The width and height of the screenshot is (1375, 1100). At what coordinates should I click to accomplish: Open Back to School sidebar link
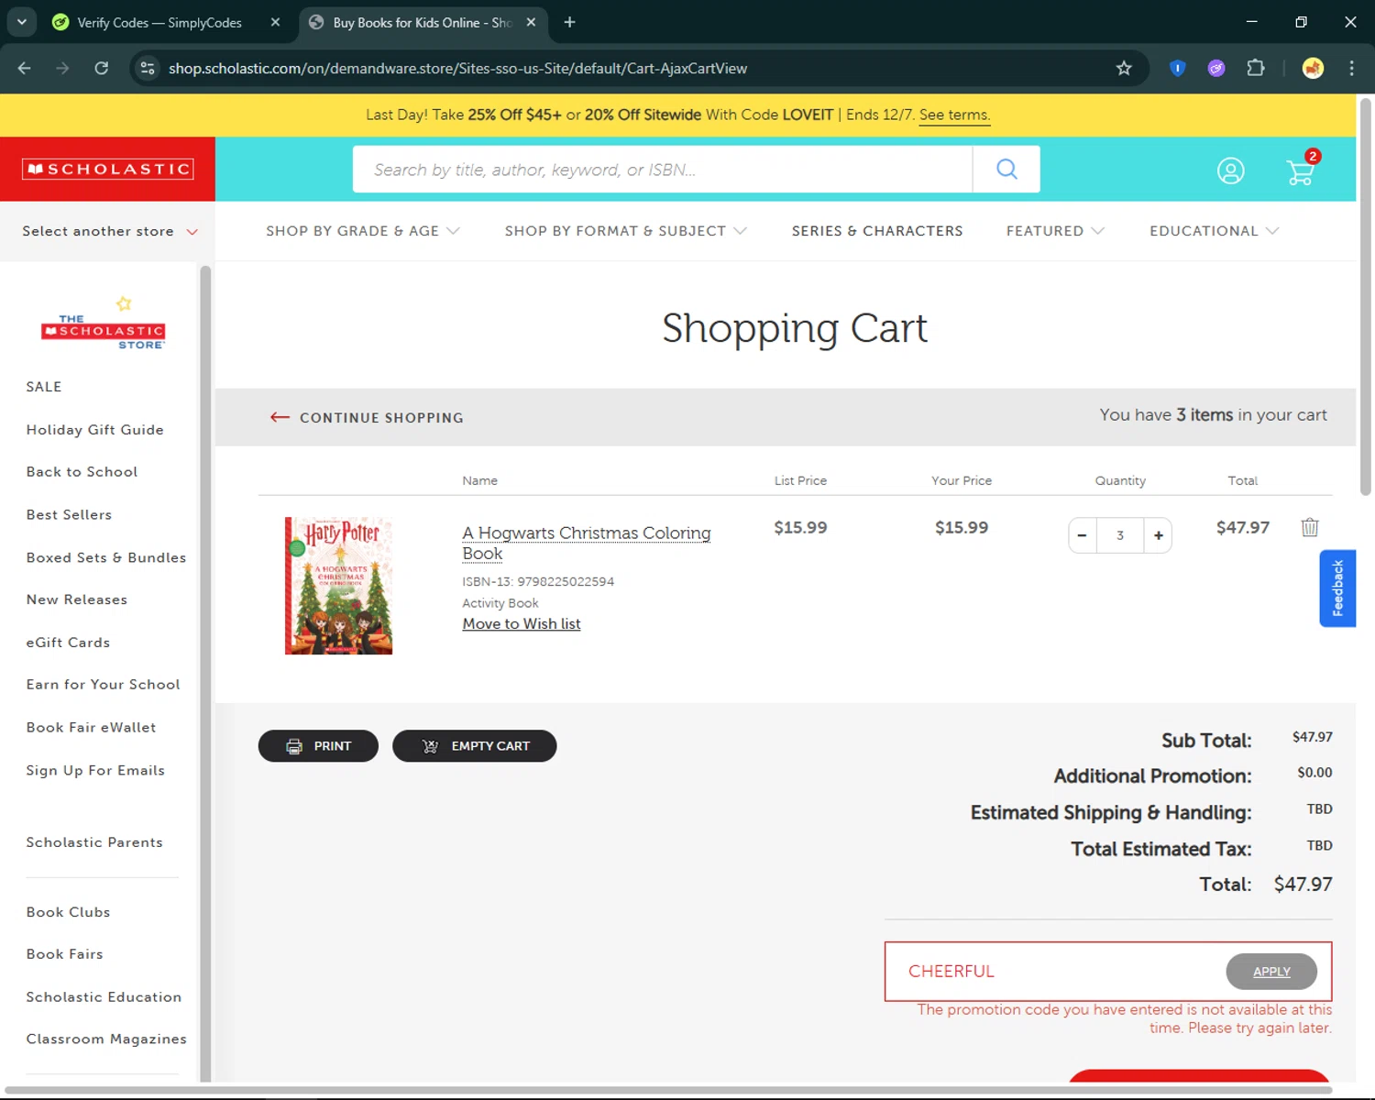[x=82, y=471]
